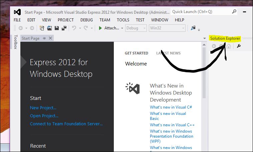Screen dimensions: 253x152
Task: Click the Start Page vertical scrollbar thumb
Action: coord(204,73)
